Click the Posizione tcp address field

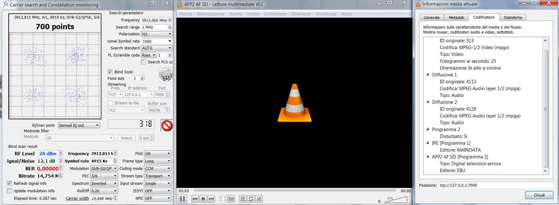(x=496, y=185)
